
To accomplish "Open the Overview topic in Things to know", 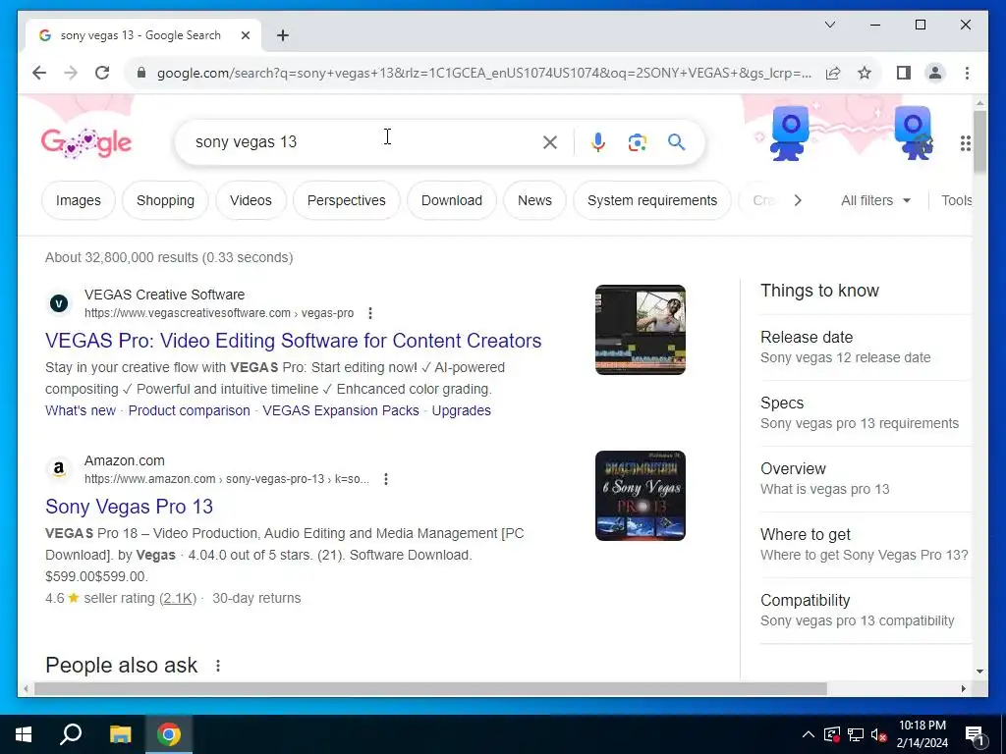I will tap(865, 479).
